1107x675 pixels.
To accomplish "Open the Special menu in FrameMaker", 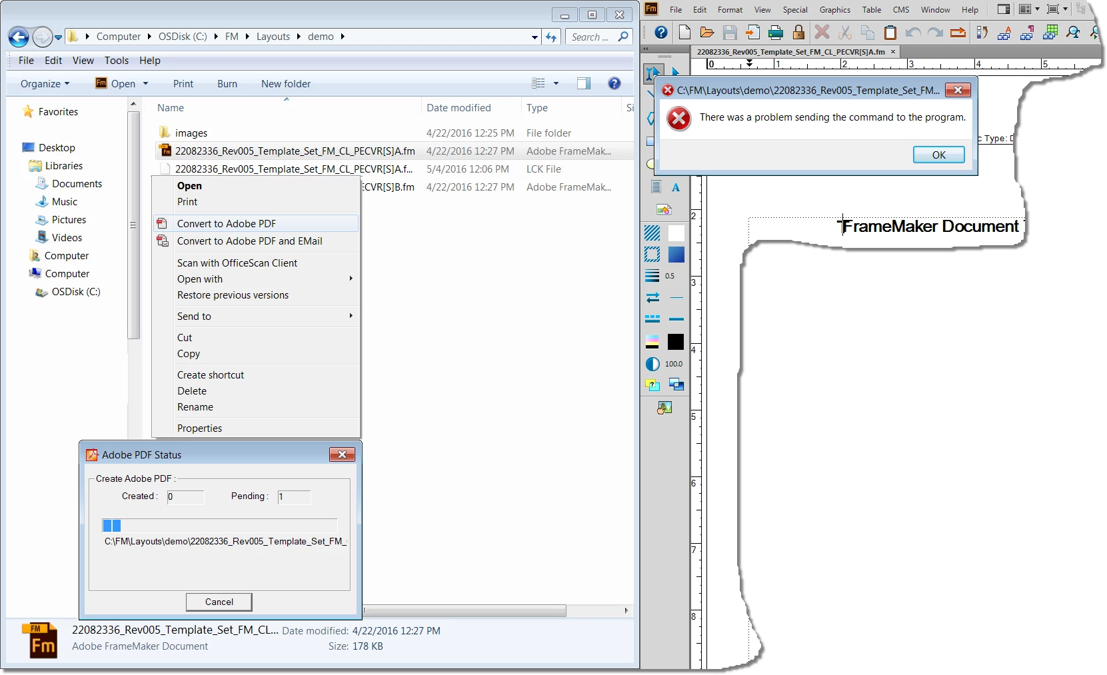I will [x=794, y=9].
